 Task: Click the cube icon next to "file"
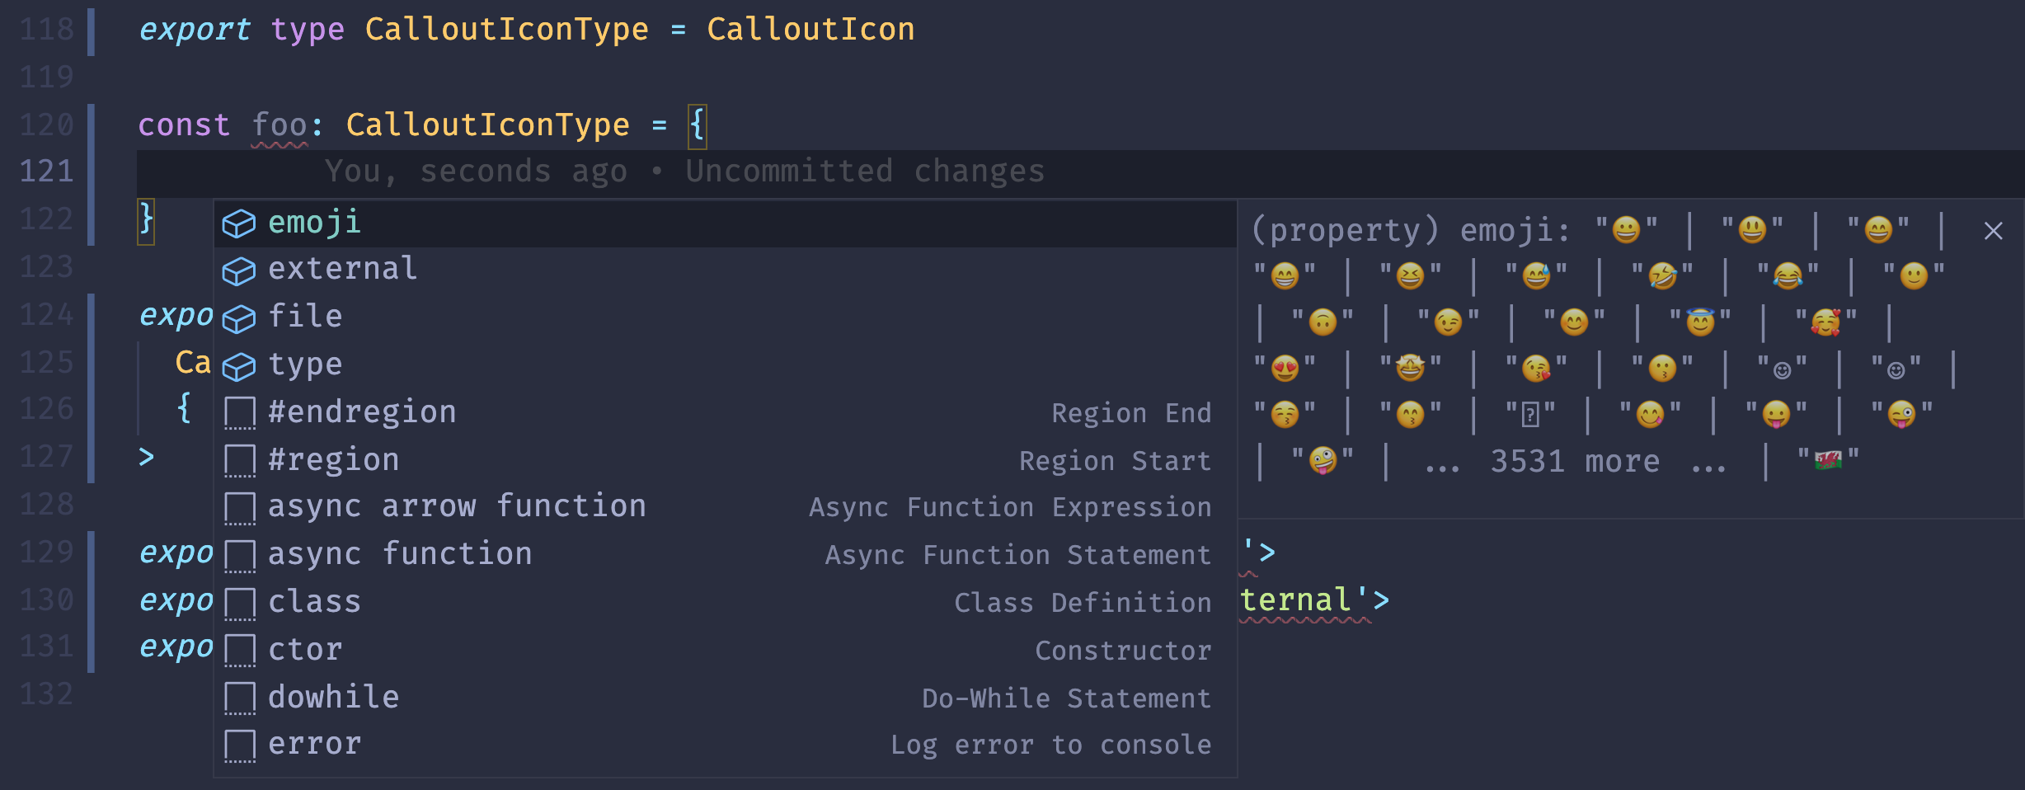[240, 317]
